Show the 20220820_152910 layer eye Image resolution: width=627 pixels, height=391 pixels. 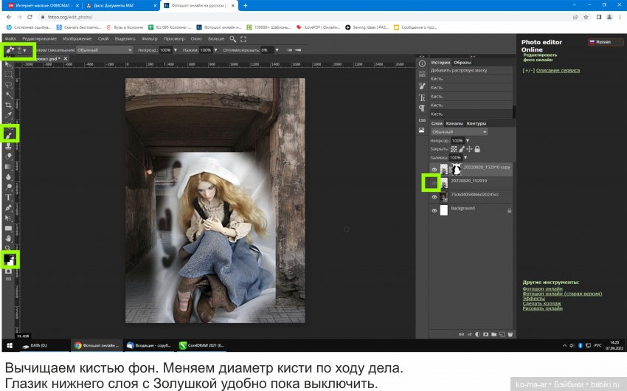[x=434, y=183]
